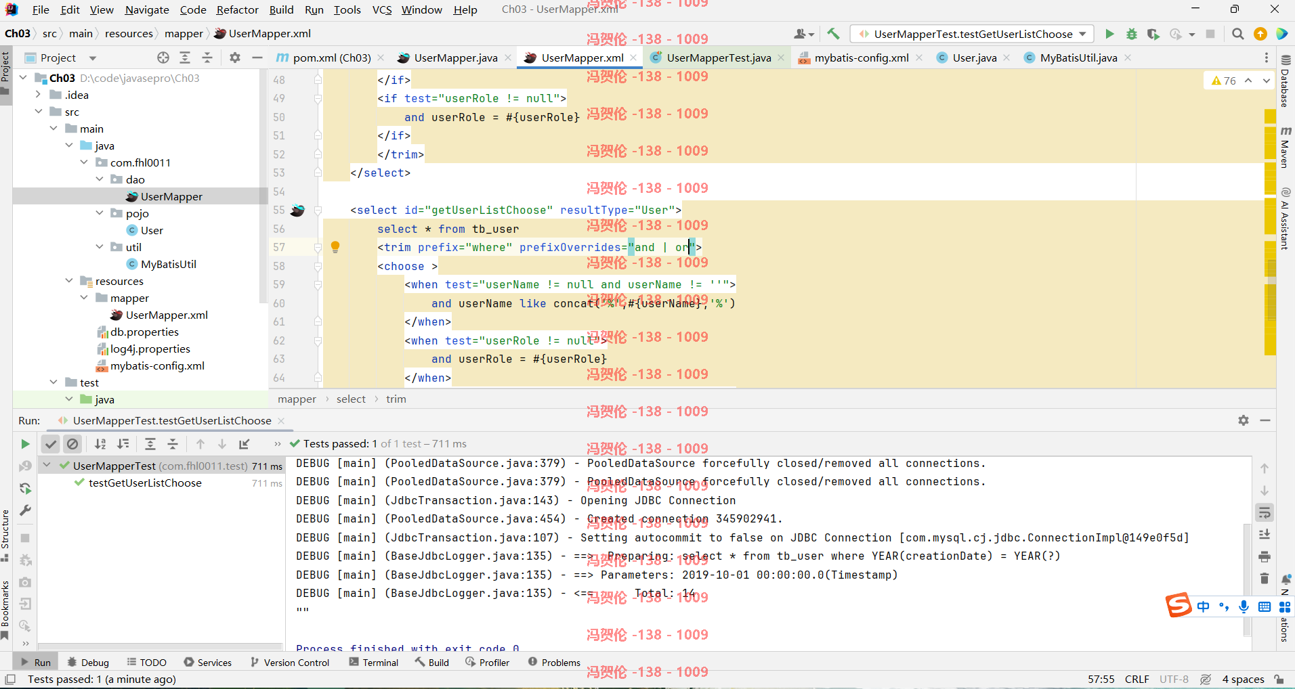Open run configuration dropdown
Image resolution: width=1295 pixels, height=689 pixels.
(973, 34)
